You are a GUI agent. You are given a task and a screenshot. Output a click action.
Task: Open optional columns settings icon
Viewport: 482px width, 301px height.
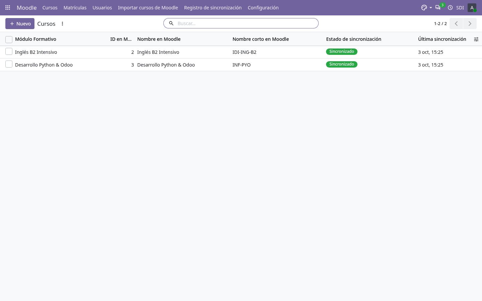[x=476, y=39]
